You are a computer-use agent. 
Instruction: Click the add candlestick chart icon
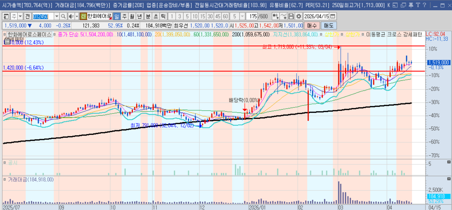tap(276, 16)
